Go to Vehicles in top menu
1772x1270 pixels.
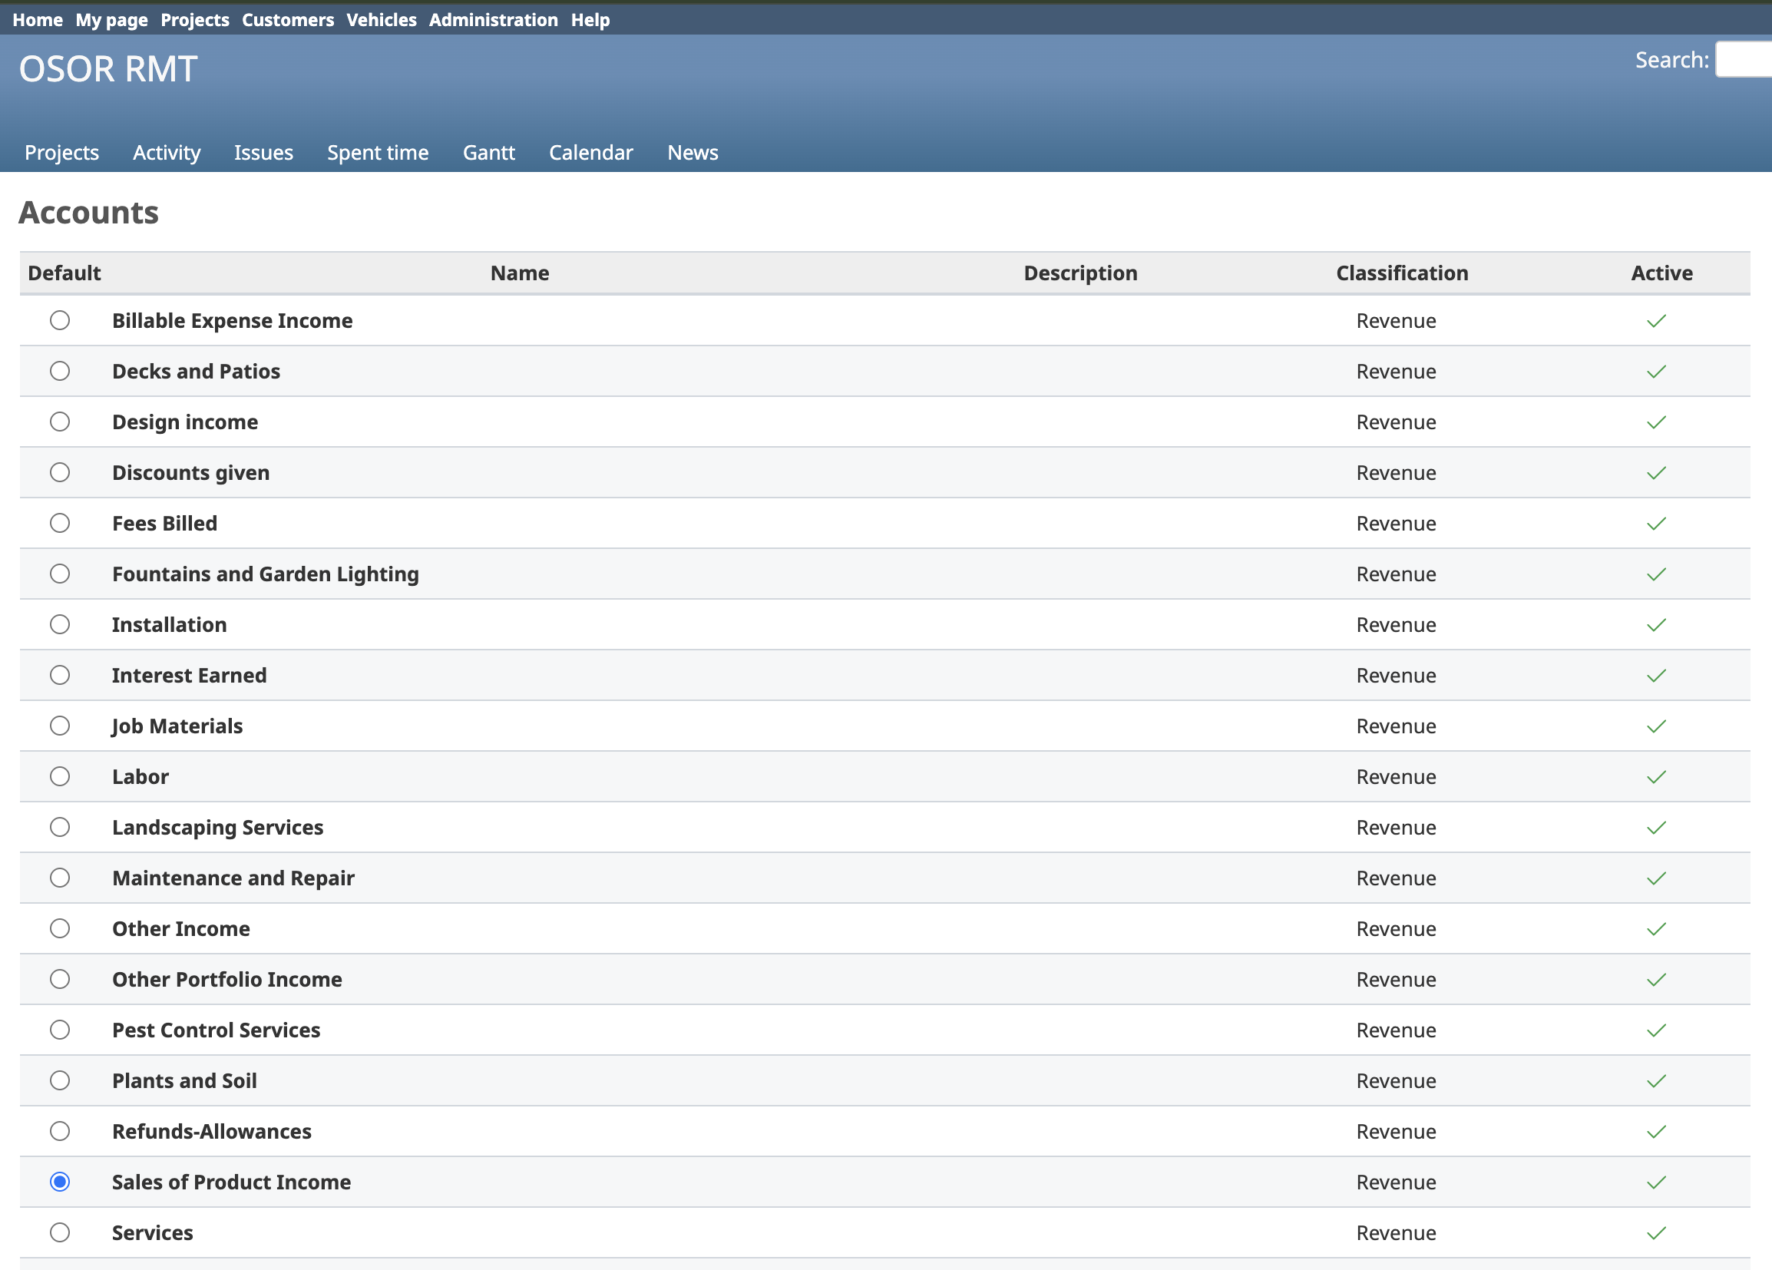[x=382, y=19]
